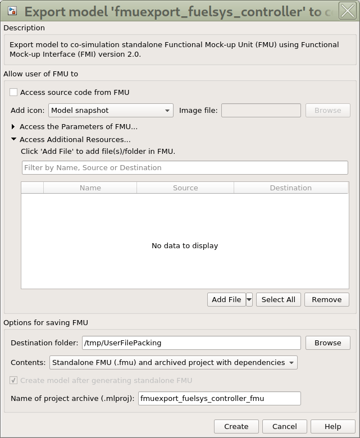Click the Filter by Name search field
This screenshot has width=360, height=438.
185,167
